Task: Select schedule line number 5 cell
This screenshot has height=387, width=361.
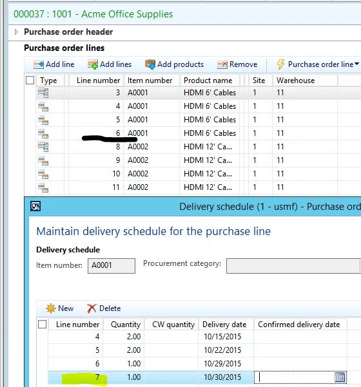Action: pos(97,350)
